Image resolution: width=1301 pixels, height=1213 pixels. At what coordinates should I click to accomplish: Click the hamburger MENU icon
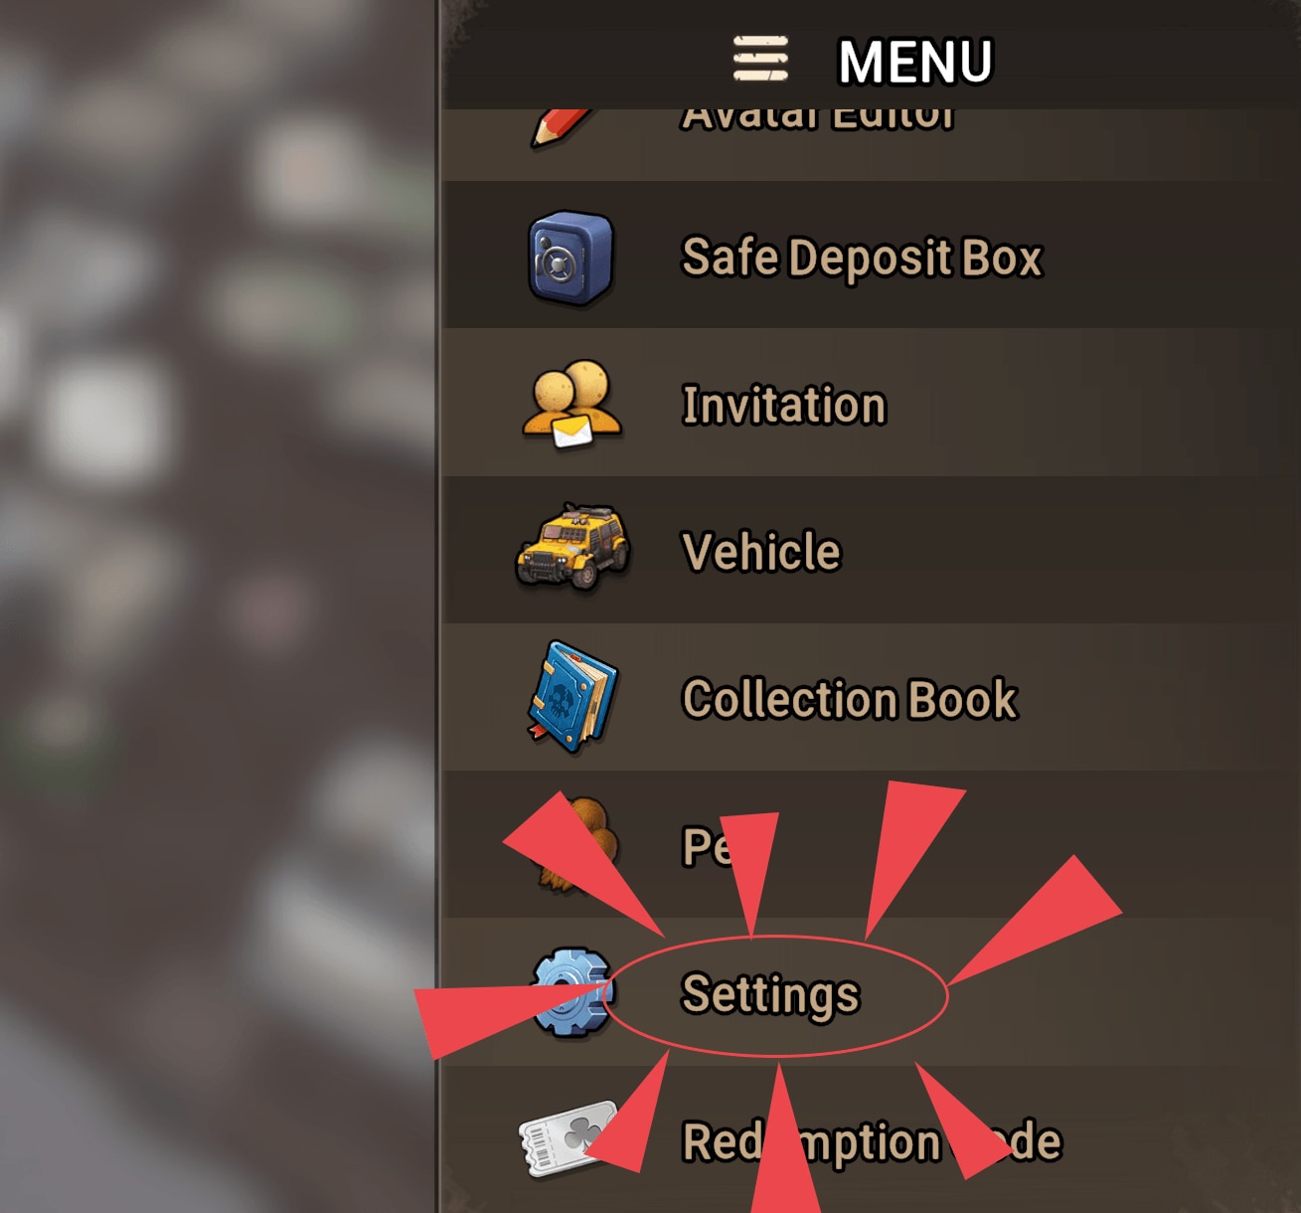coord(760,60)
